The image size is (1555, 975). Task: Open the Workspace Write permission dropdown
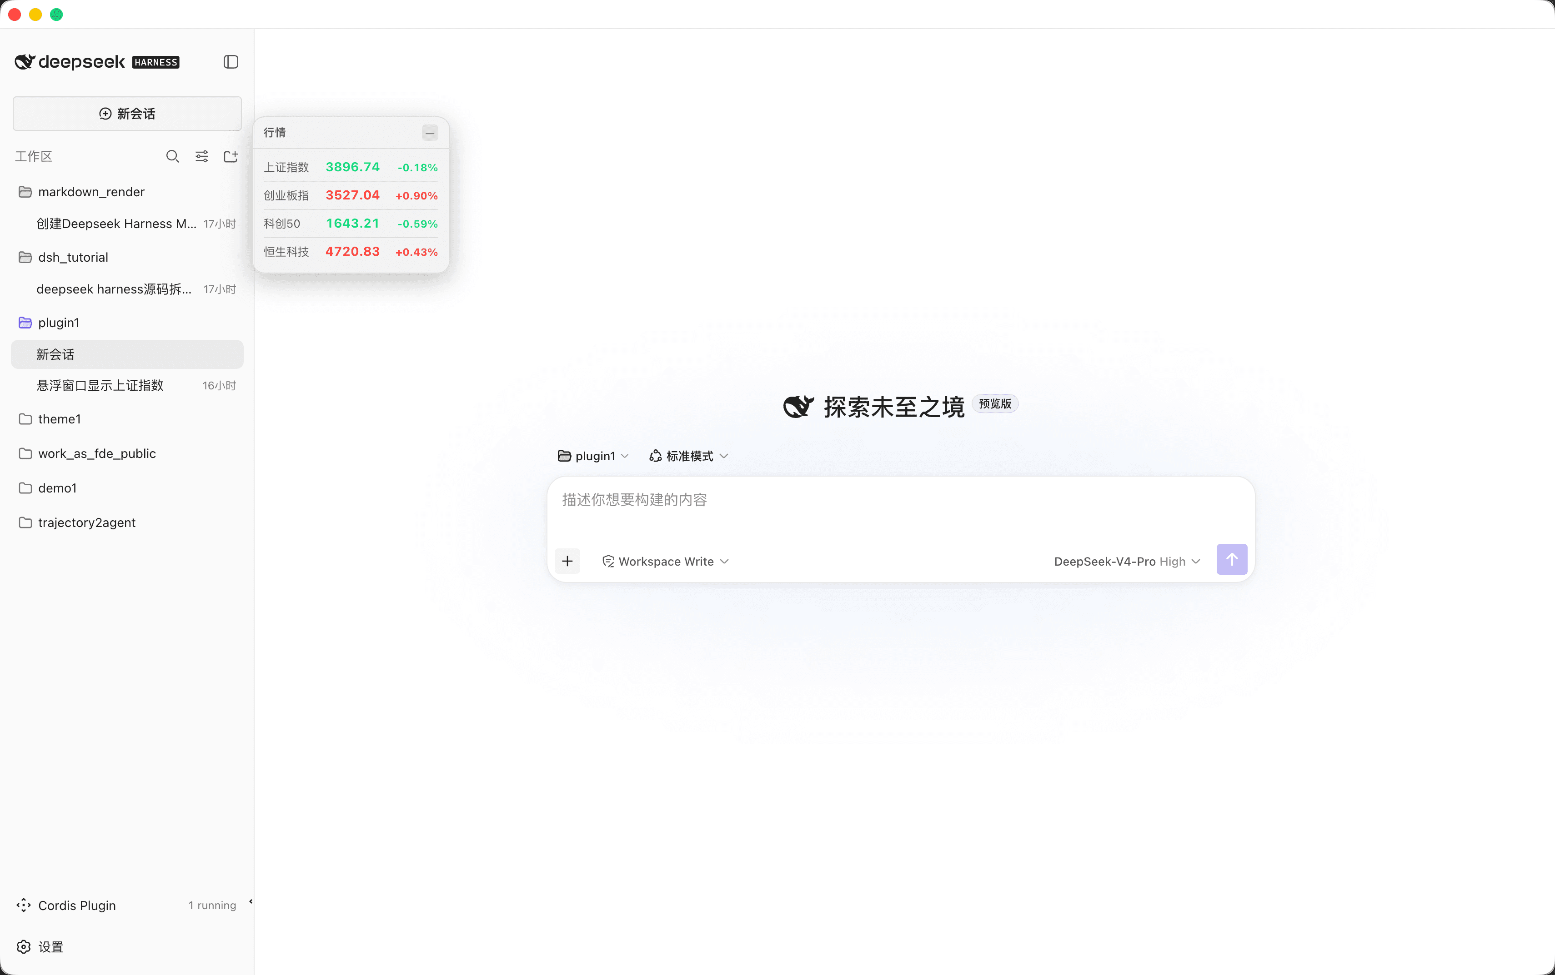(x=665, y=562)
